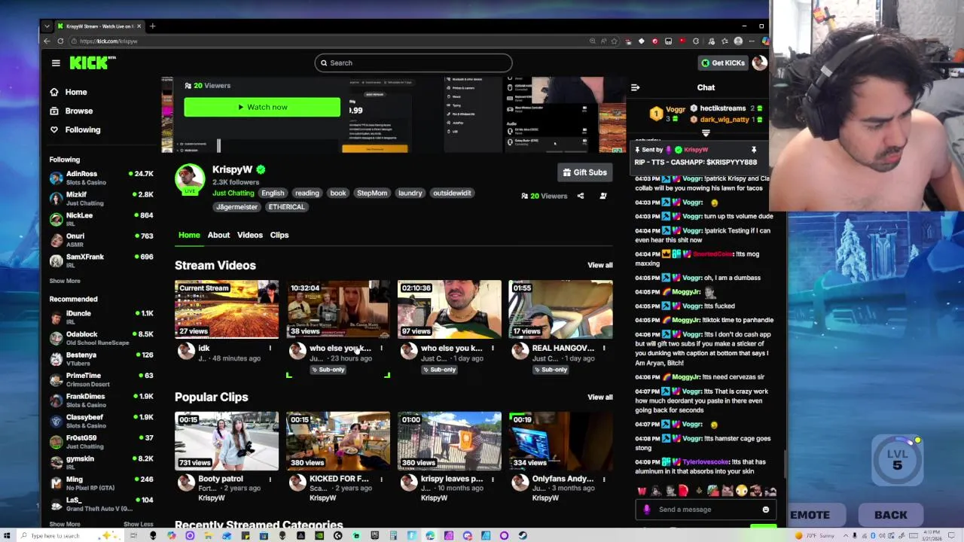
Task: Open the Odablock recommended channel
Action: (x=102, y=338)
